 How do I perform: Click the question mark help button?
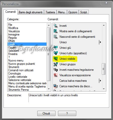click(x=67, y=113)
